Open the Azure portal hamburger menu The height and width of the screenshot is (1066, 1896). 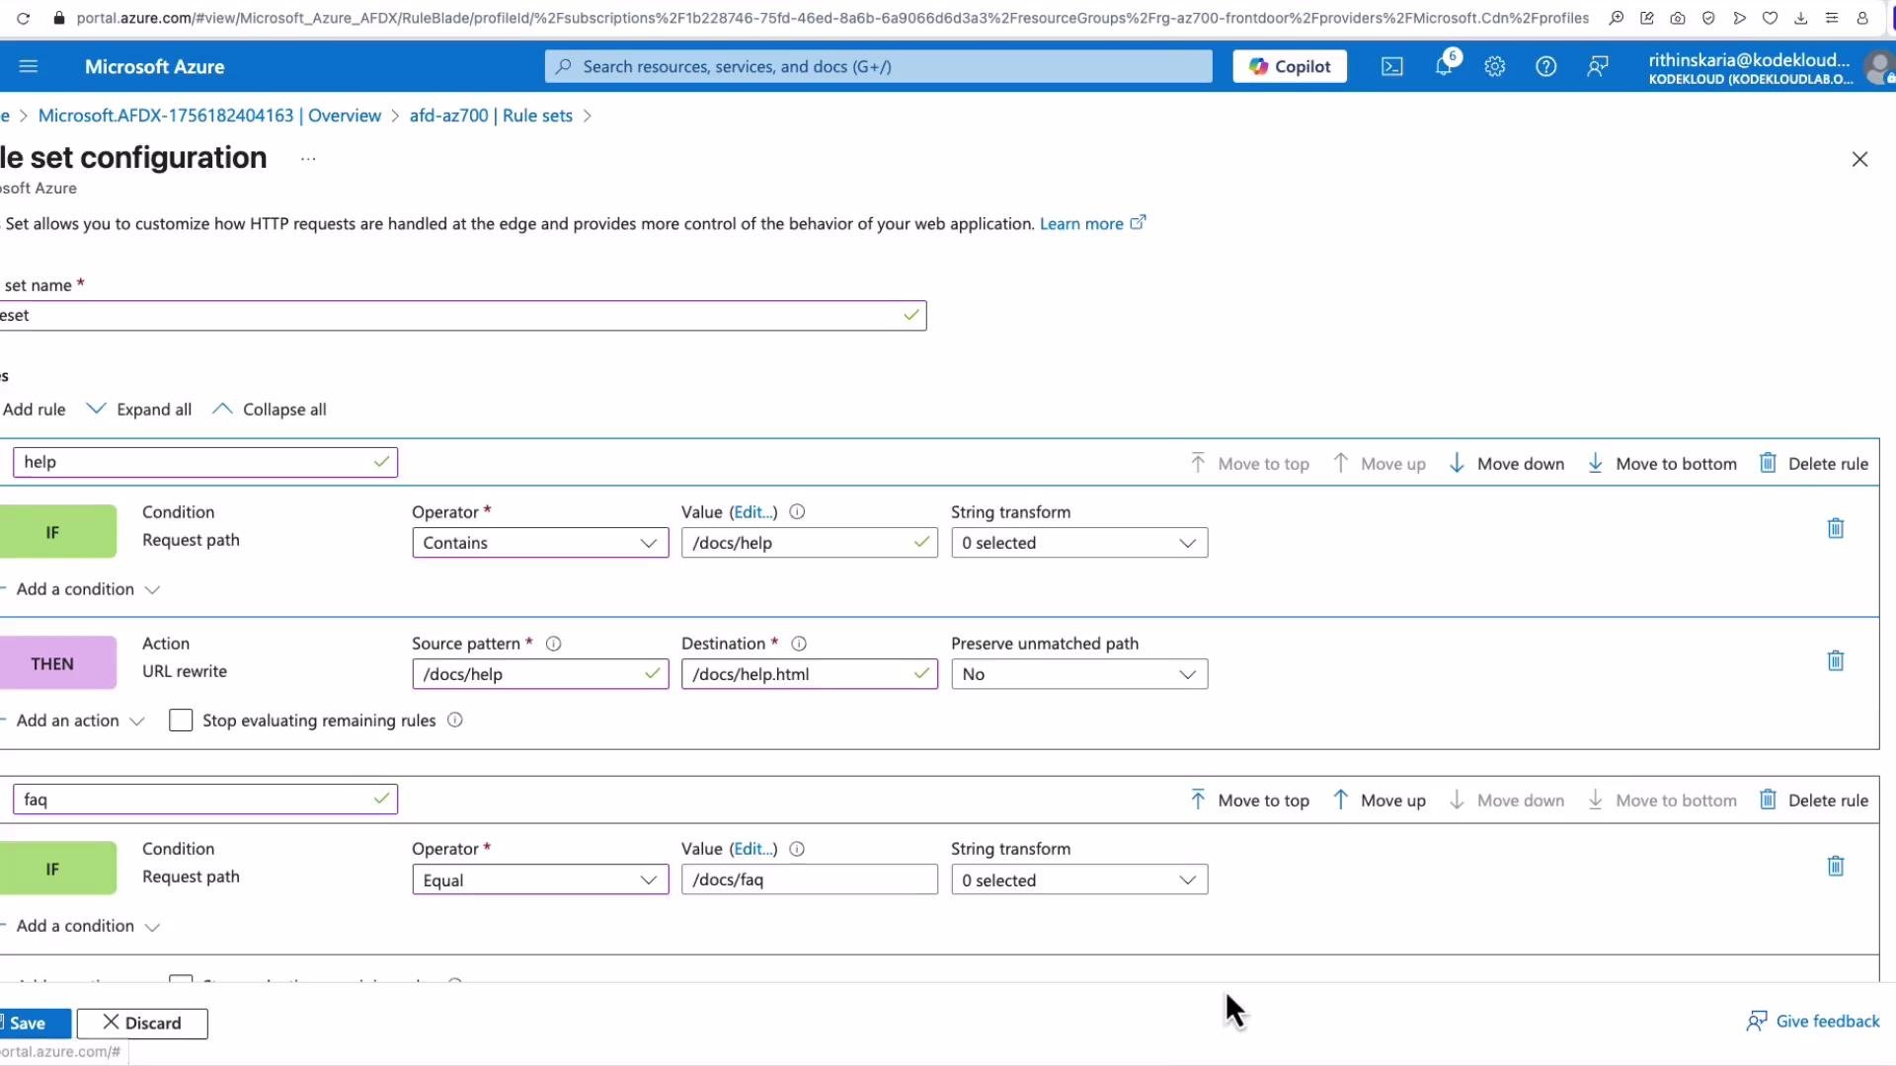(x=28, y=66)
